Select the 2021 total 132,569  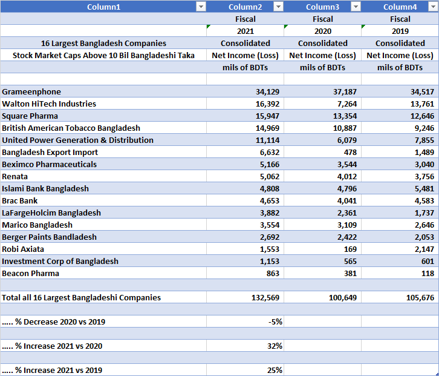(x=246, y=297)
